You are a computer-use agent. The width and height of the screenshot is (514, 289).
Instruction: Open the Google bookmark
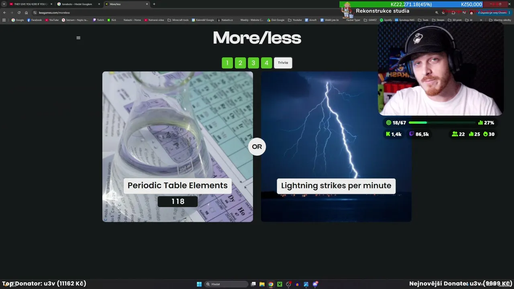[x=18, y=20]
